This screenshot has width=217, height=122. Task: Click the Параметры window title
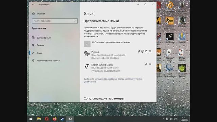pos(44,4)
